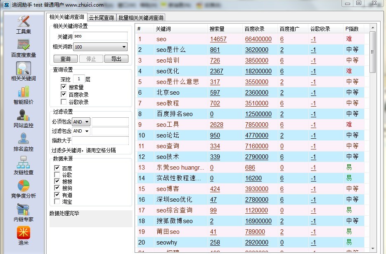Open 百度搜索量 sidebar icon
This screenshot has height=254, width=386.
(x=24, y=45)
